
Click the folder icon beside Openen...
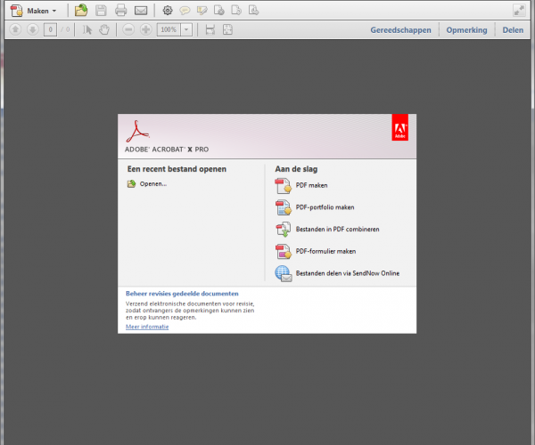pyautogui.click(x=131, y=184)
